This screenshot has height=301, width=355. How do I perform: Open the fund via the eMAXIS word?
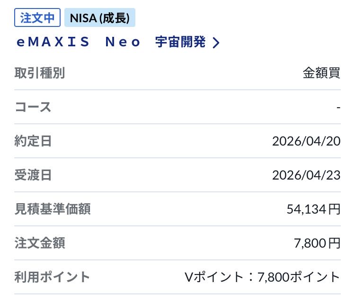click(53, 43)
